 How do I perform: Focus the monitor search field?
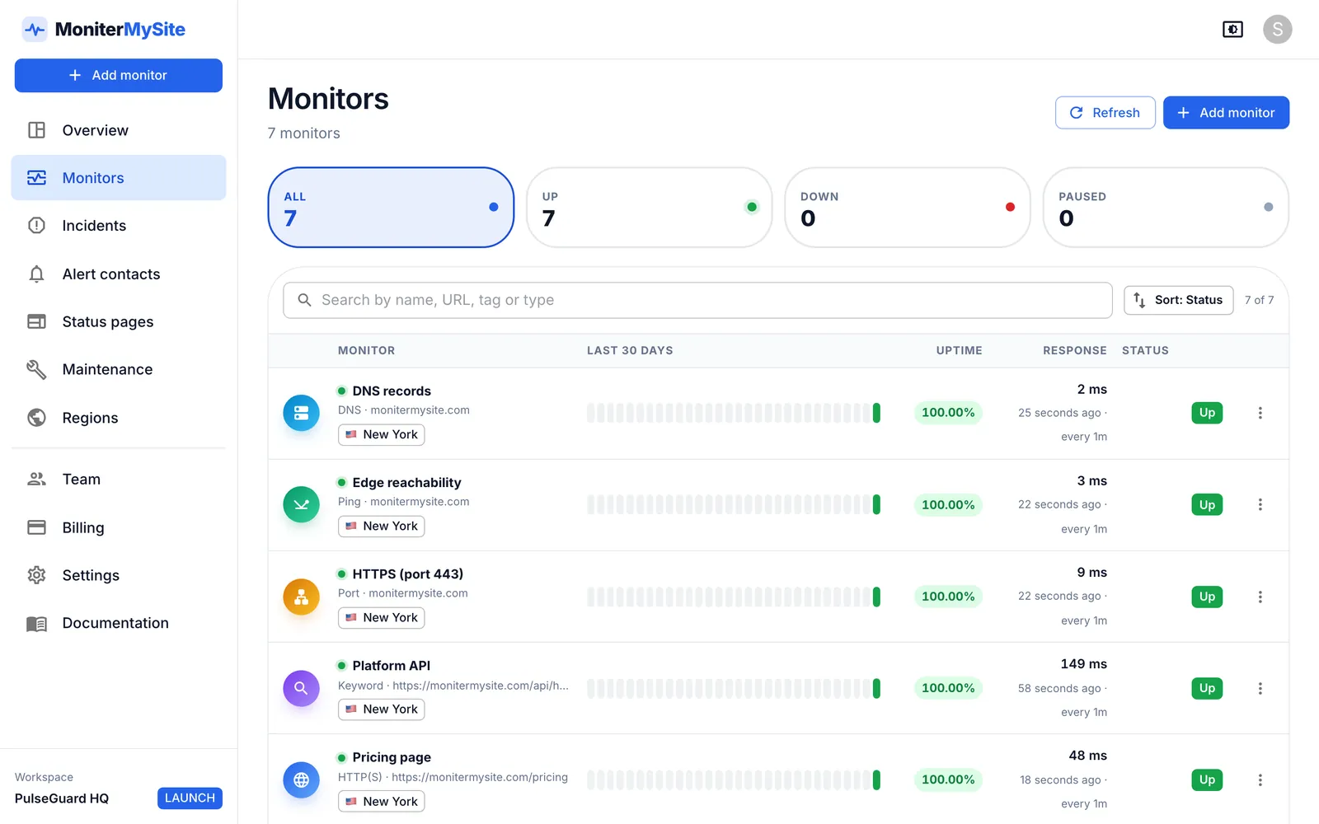[x=697, y=300]
